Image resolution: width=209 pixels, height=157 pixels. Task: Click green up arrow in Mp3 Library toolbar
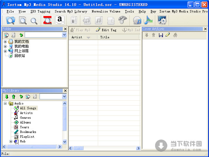click(x=14, y=97)
